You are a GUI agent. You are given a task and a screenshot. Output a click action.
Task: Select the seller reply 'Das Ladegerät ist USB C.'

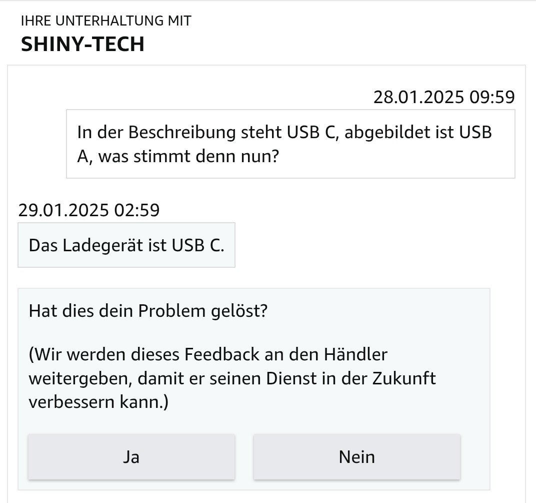click(126, 246)
